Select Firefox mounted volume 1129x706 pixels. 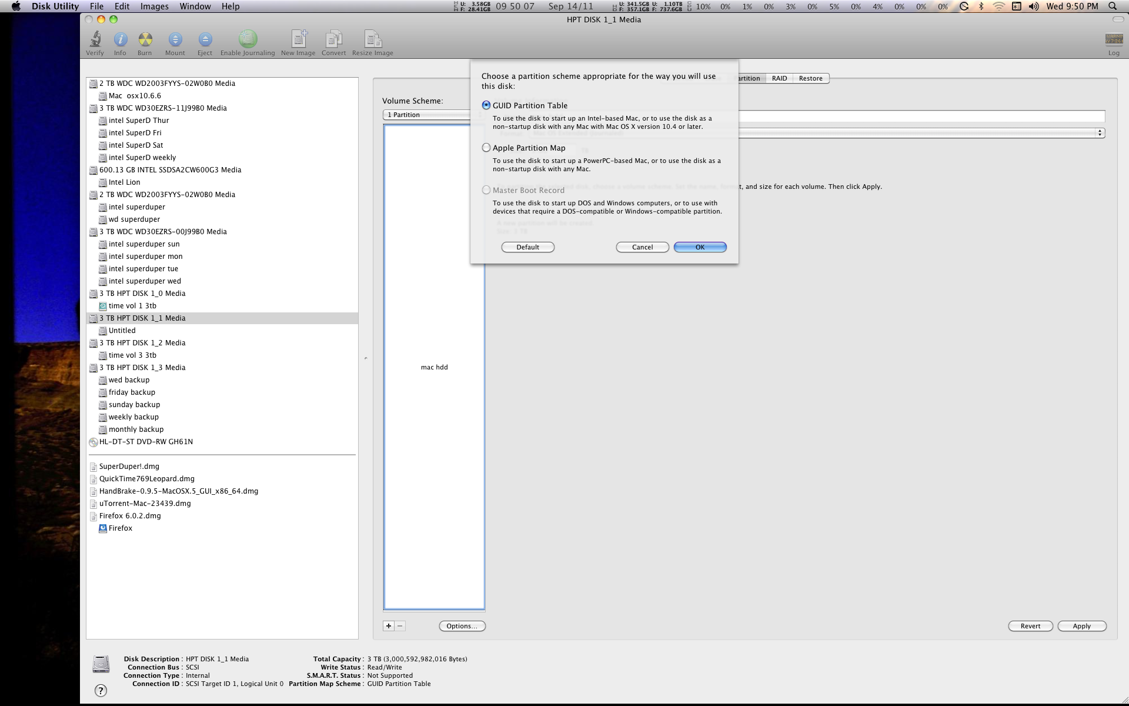pos(120,528)
